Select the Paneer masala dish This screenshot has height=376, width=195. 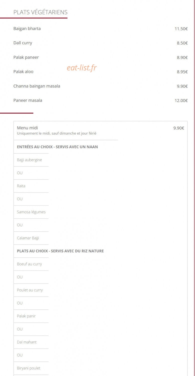click(x=28, y=101)
